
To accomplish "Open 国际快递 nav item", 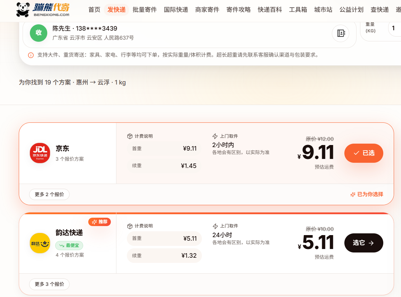I will pos(176,10).
